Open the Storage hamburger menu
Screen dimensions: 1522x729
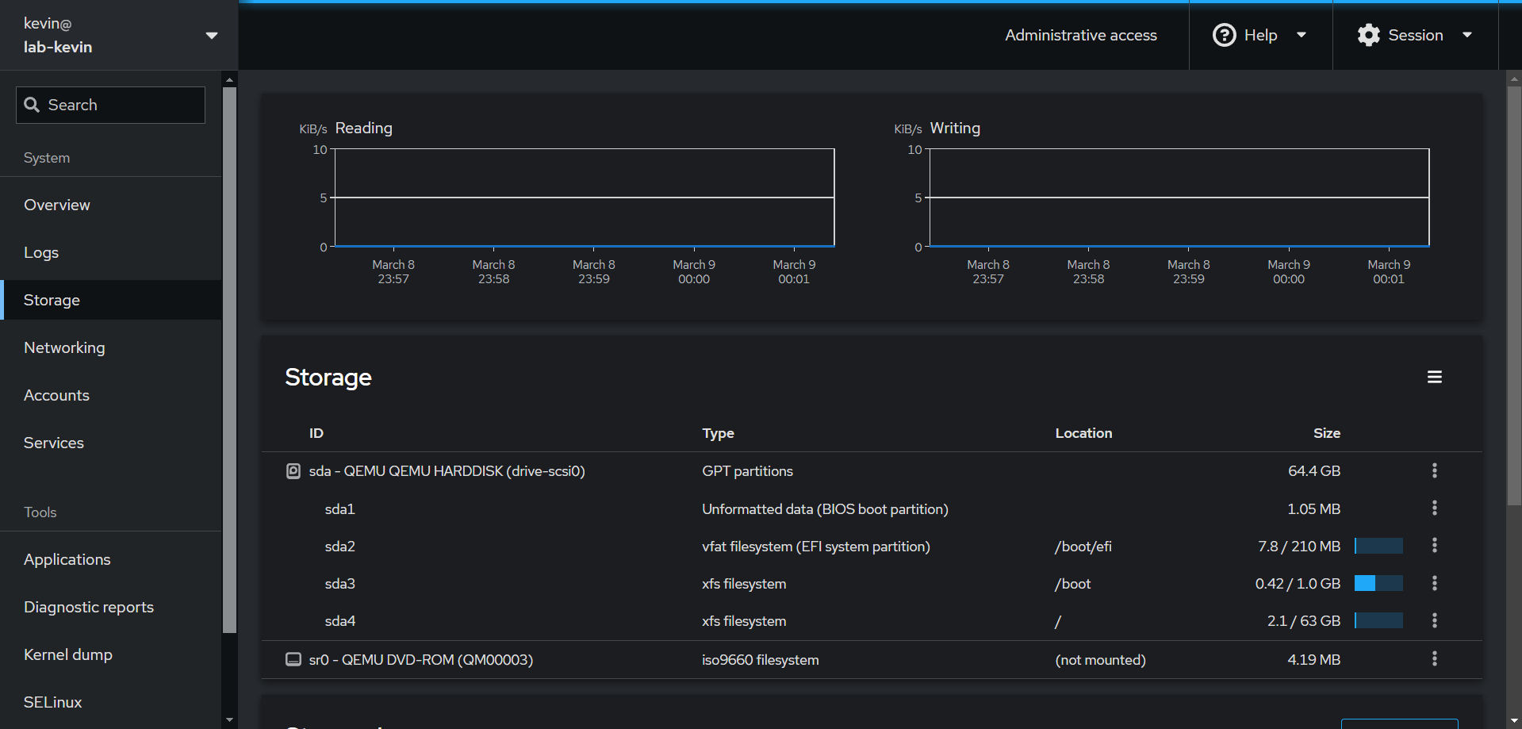pyautogui.click(x=1434, y=377)
